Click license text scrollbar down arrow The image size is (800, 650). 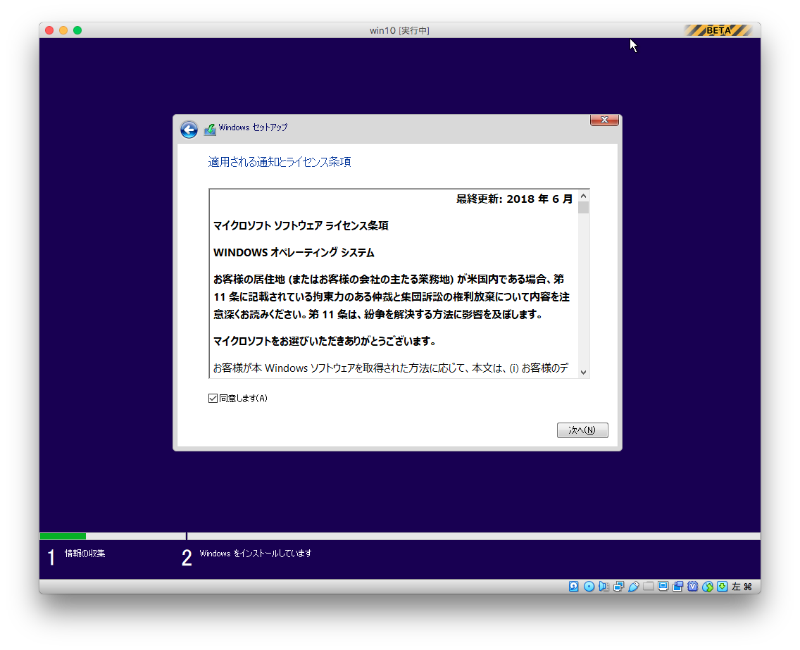583,372
